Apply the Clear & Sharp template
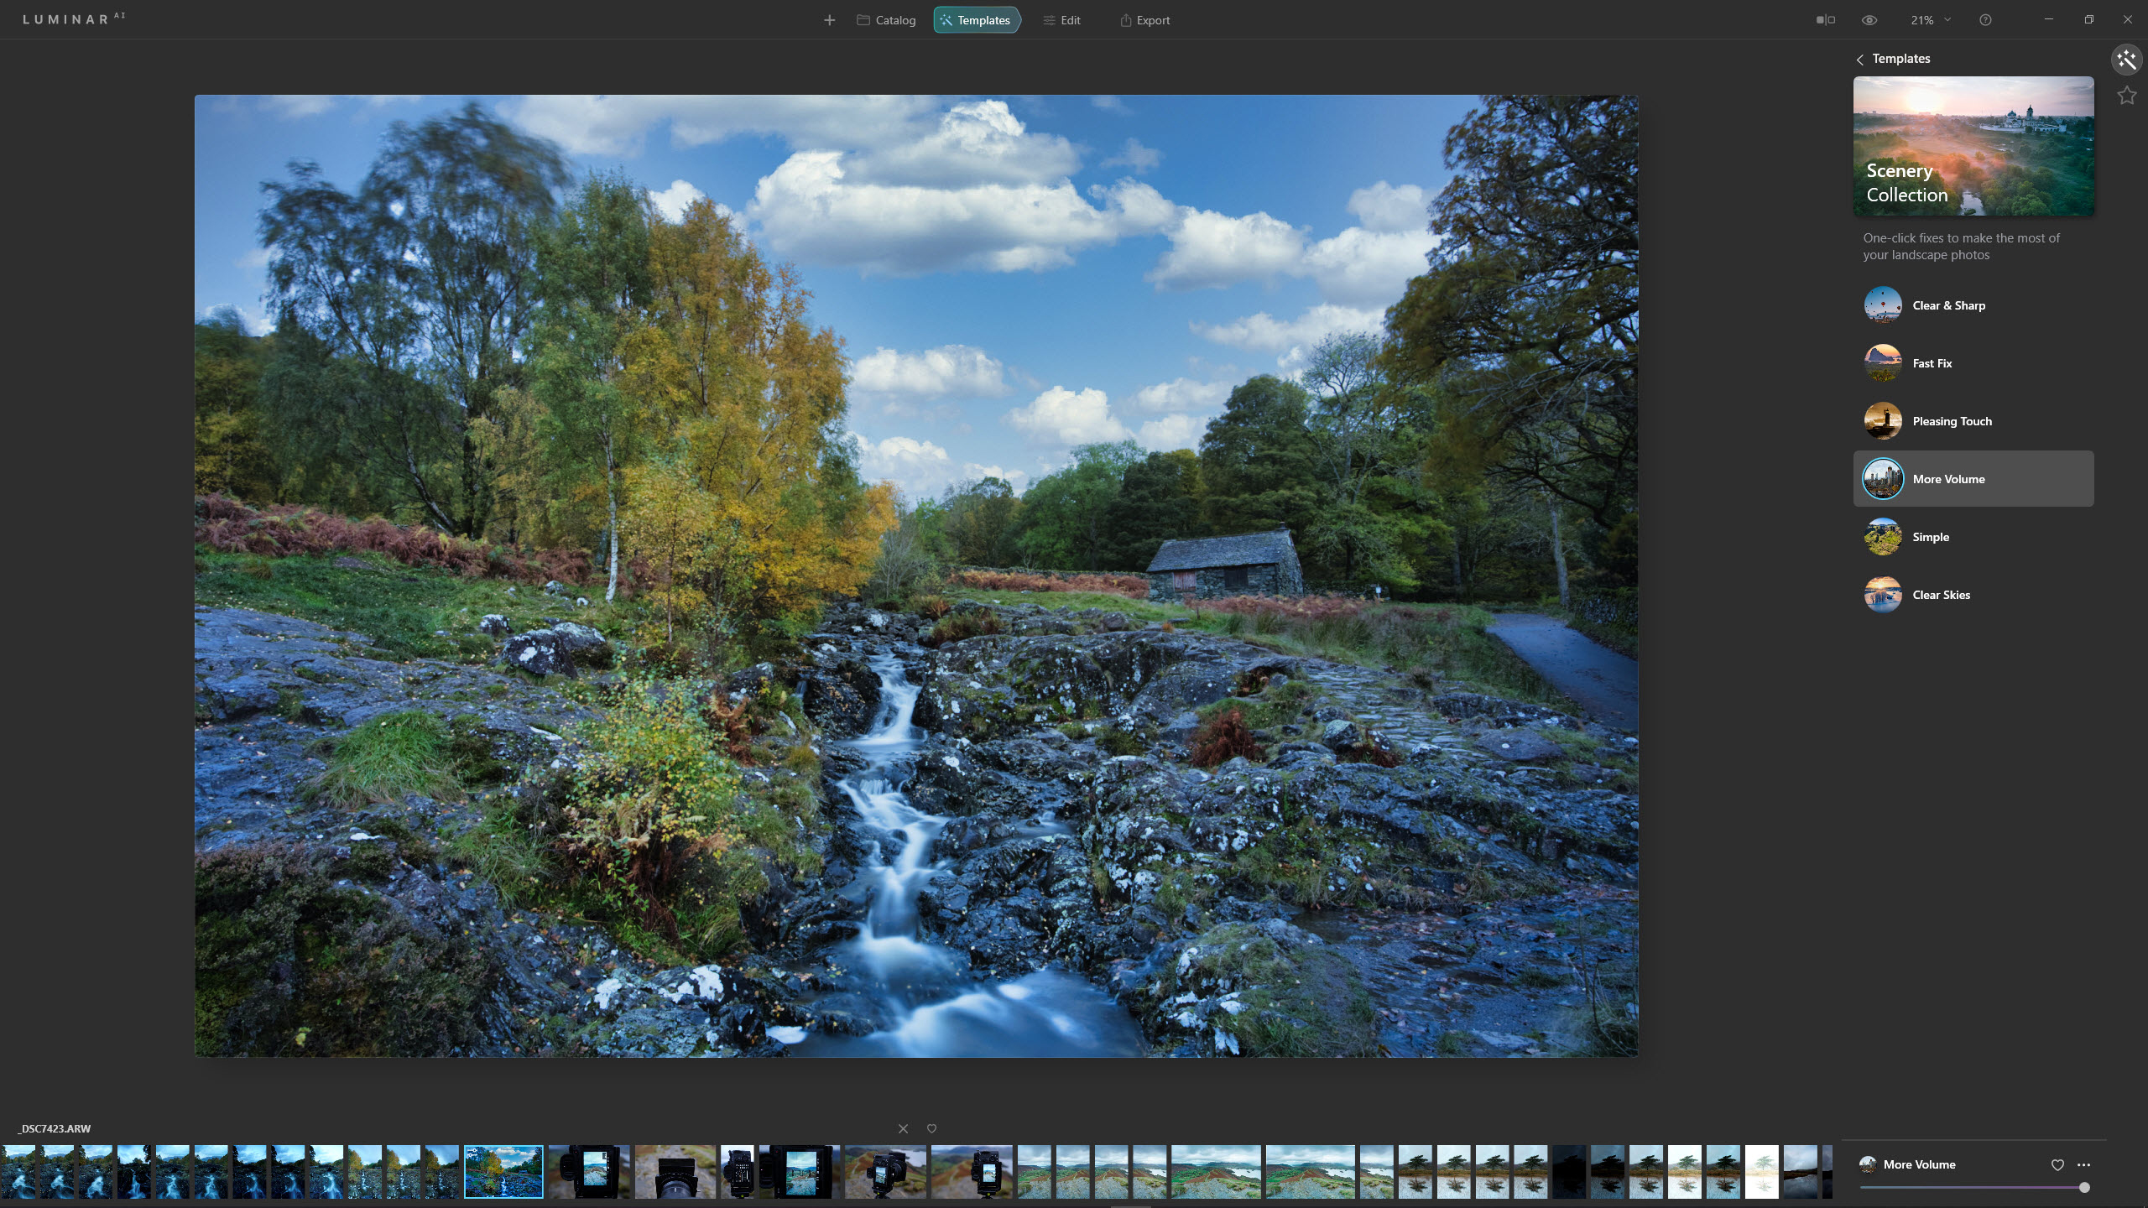Image resolution: width=2148 pixels, height=1208 pixels. pyautogui.click(x=1948, y=305)
